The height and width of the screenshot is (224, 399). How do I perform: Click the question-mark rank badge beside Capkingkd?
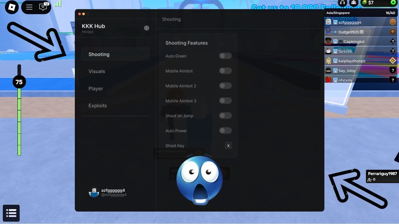pos(393,41)
